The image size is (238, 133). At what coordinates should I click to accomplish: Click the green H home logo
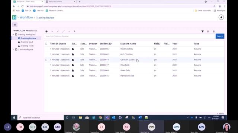point(14,17)
